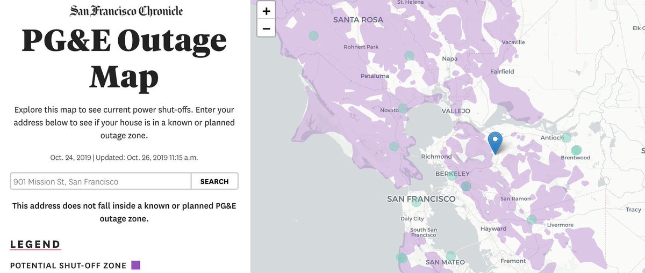The width and height of the screenshot is (645, 273).
Task: Click the circle marker near Antioch
Action: pyautogui.click(x=566, y=138)
